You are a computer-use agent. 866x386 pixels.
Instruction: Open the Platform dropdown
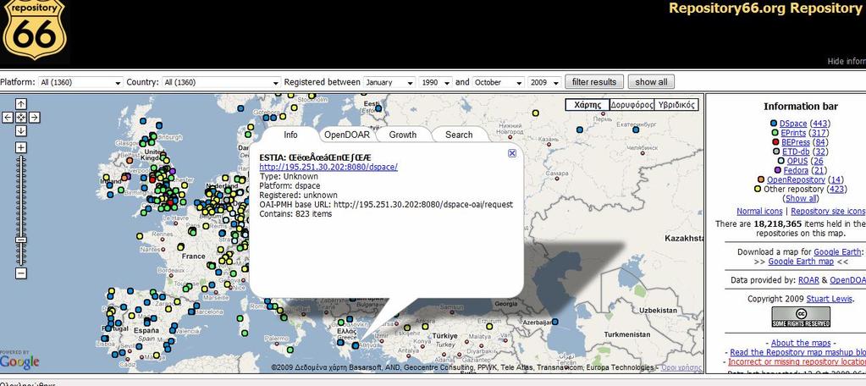click(80, 82)
